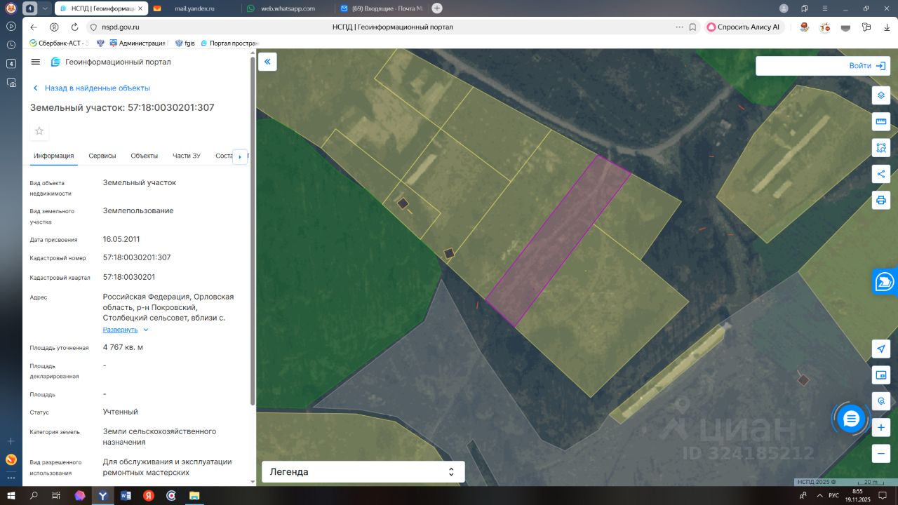Open the fgis bookmark

tap(185, 43)
